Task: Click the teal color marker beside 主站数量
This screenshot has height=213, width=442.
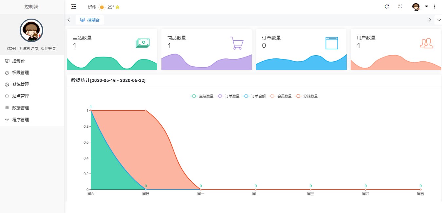Action: coord(194,96)
